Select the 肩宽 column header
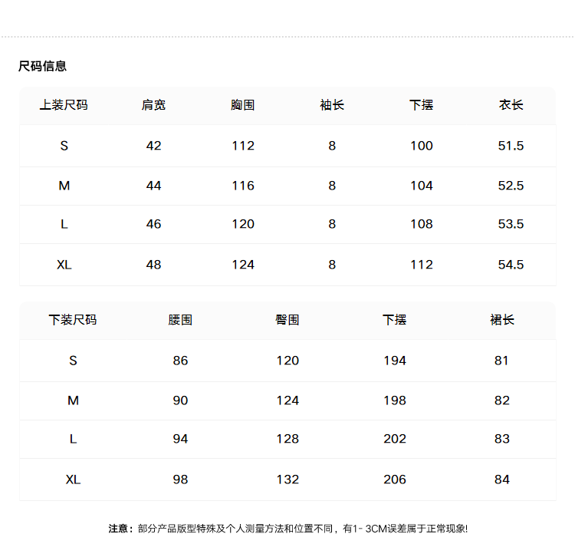 coord(153,105)
